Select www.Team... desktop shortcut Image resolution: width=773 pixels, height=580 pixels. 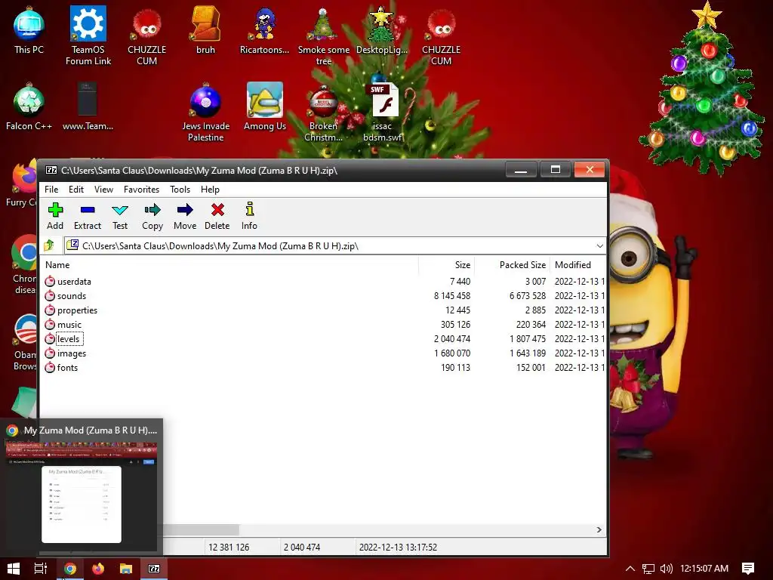(x=88, y=106)
